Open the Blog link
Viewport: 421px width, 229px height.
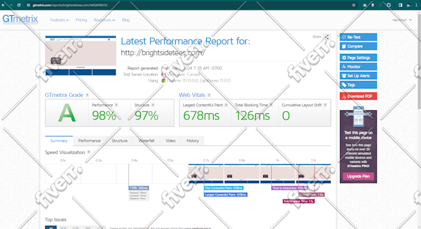(x=126, y=20)
